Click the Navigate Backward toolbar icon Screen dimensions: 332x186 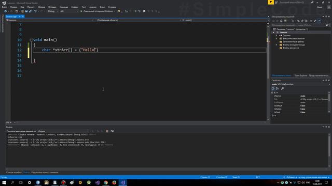click(x=6, y=11)
